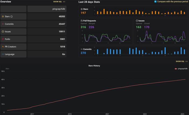
Task: Click the Issues circle icon in Overview
Action: 3,32
